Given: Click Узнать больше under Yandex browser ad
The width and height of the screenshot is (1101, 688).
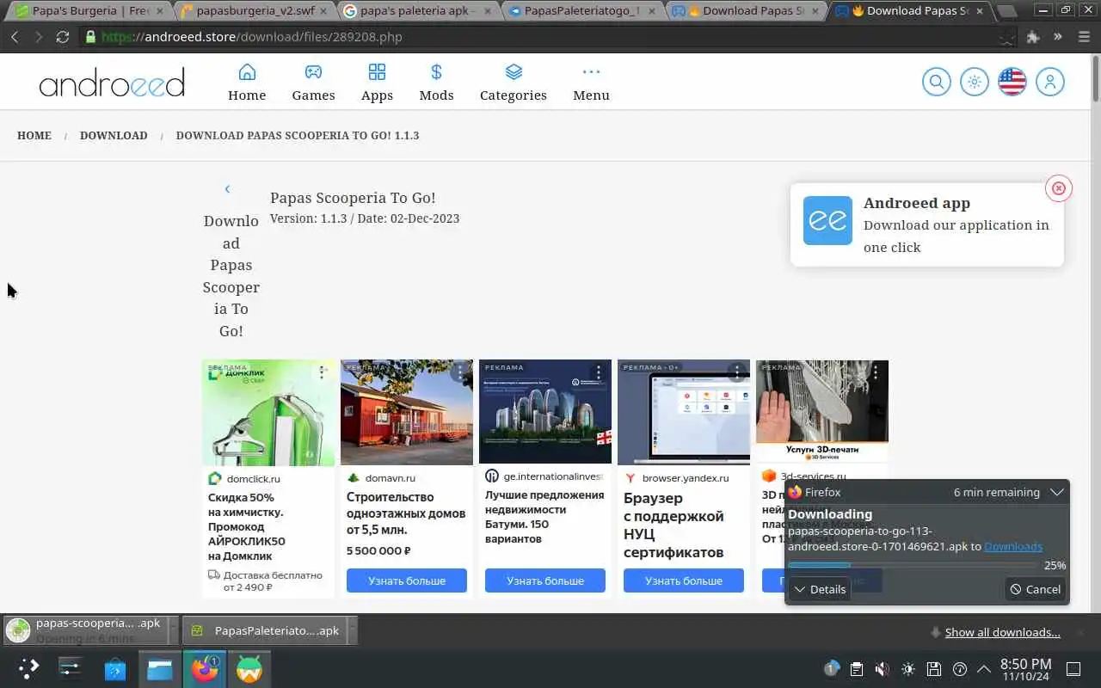Looking at the screenshot, I should [x=684, y=580].
